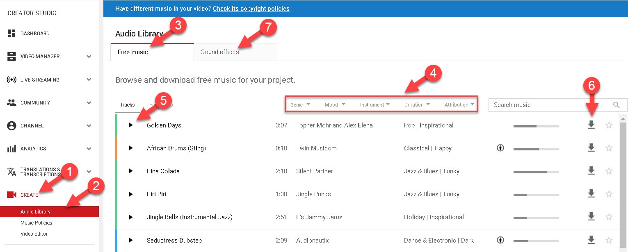Expand the Duration filter options
628x252 pixels.
coord(416,104)
